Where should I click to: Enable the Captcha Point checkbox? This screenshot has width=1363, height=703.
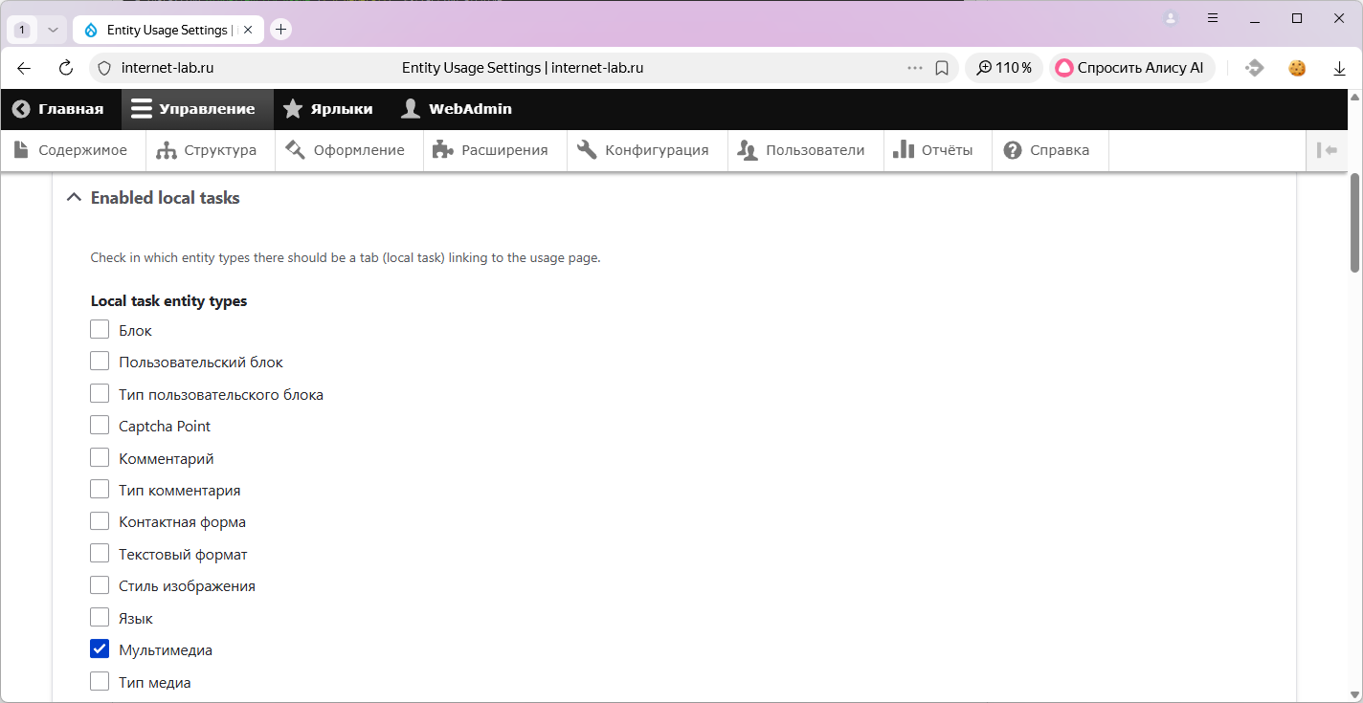(x=100, y=426)
